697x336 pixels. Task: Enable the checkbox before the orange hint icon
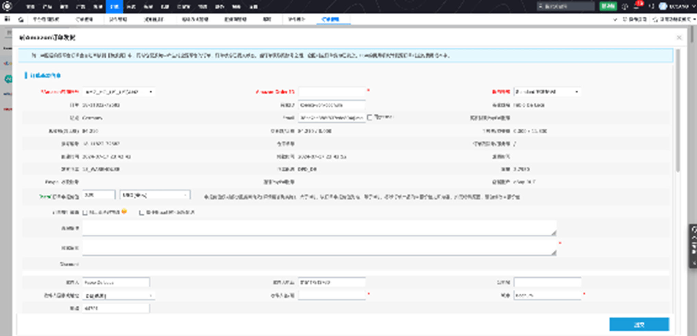tap(85, 213)
